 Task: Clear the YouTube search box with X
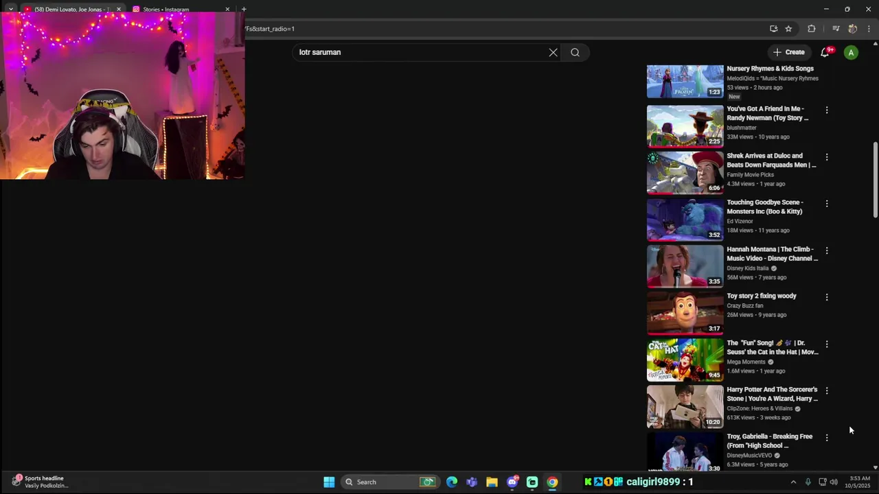pos(553,52)
